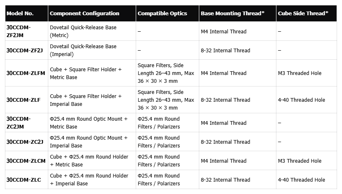Select Cube + Square Filter Holder + Metric Base
The width and height of the screenshot is (342, 194).
point(86,73)
